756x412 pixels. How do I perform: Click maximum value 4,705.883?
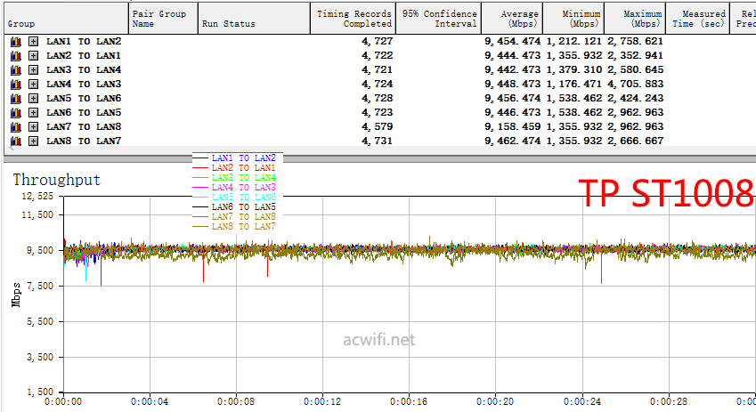click(636, 84)
